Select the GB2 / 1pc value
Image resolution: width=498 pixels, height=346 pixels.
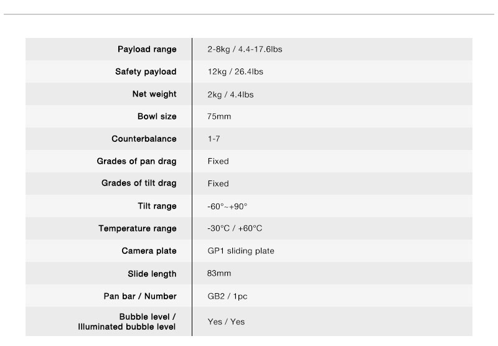(x=227, y=296)
